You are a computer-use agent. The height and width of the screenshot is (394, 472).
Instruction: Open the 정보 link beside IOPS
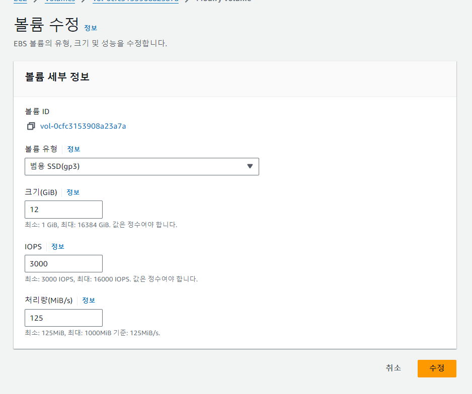pyautogui.click(x=58, y=247)
